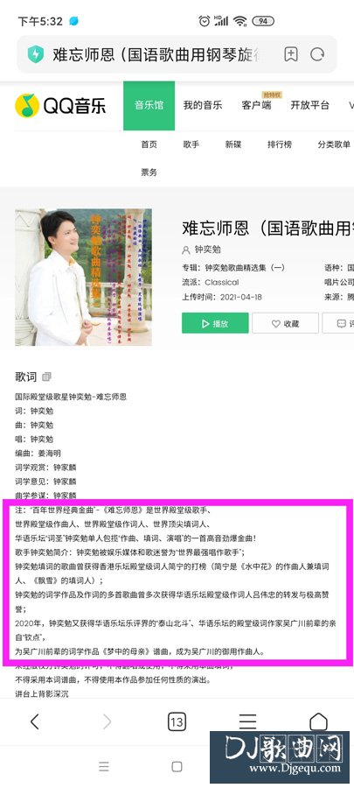The image size is (354, 788).
Task: Reload the page with the refresh icon
Action: tap(317, 54)
